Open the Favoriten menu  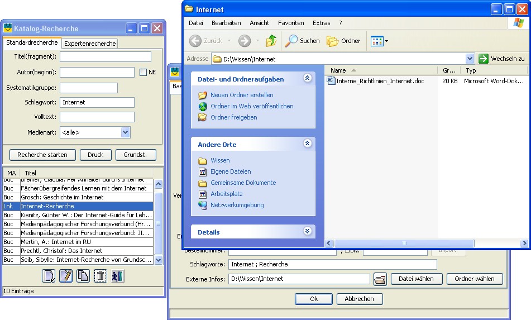[291, 23]
